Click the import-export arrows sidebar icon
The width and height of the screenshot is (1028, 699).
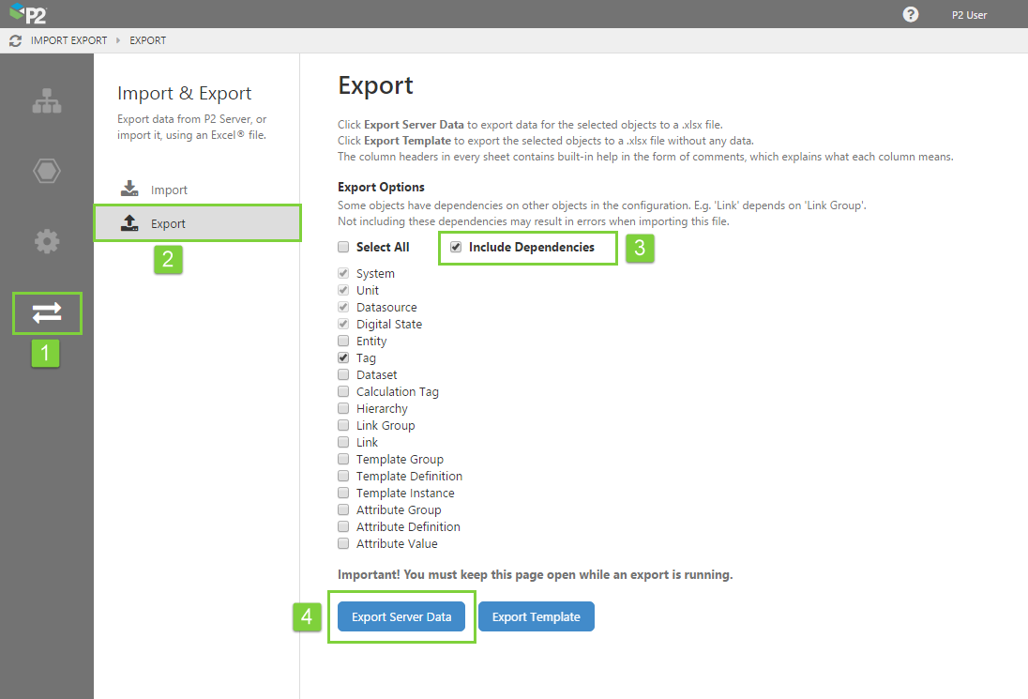point(46,313)
